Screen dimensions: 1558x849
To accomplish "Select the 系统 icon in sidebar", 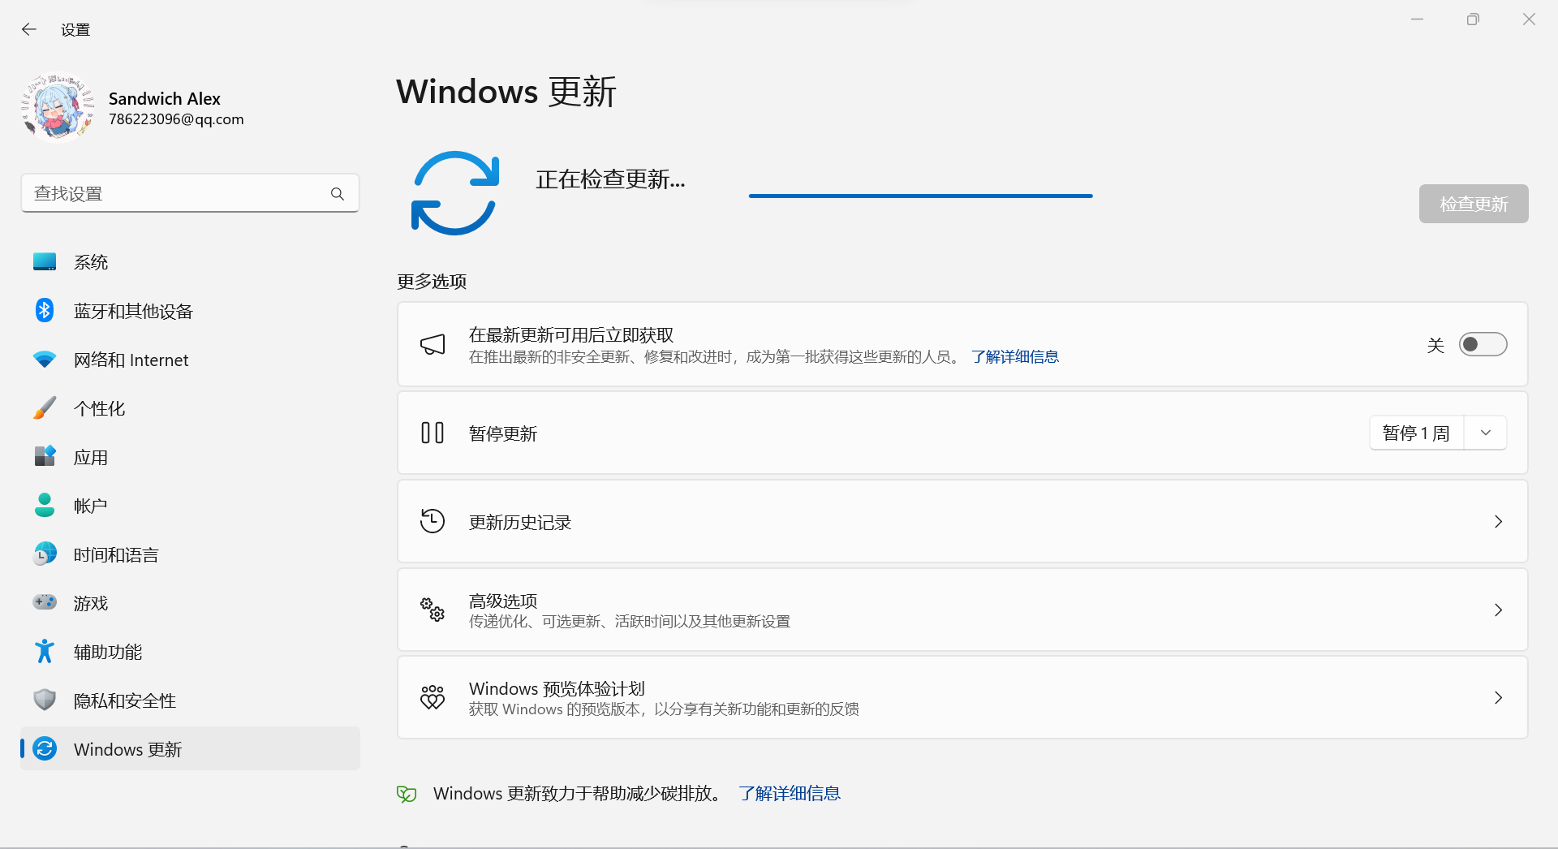I will (45, 261).
